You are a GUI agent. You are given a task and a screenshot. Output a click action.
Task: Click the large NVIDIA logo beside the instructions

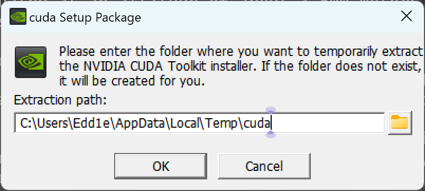click(x=31, y=62)
